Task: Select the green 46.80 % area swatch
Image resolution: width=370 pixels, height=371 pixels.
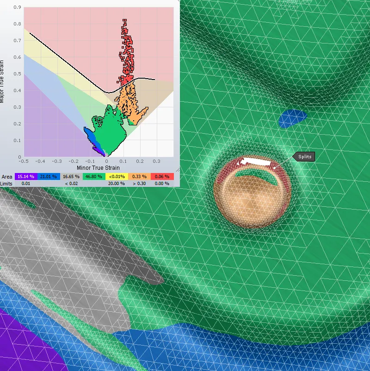Action: click(94, 177)
